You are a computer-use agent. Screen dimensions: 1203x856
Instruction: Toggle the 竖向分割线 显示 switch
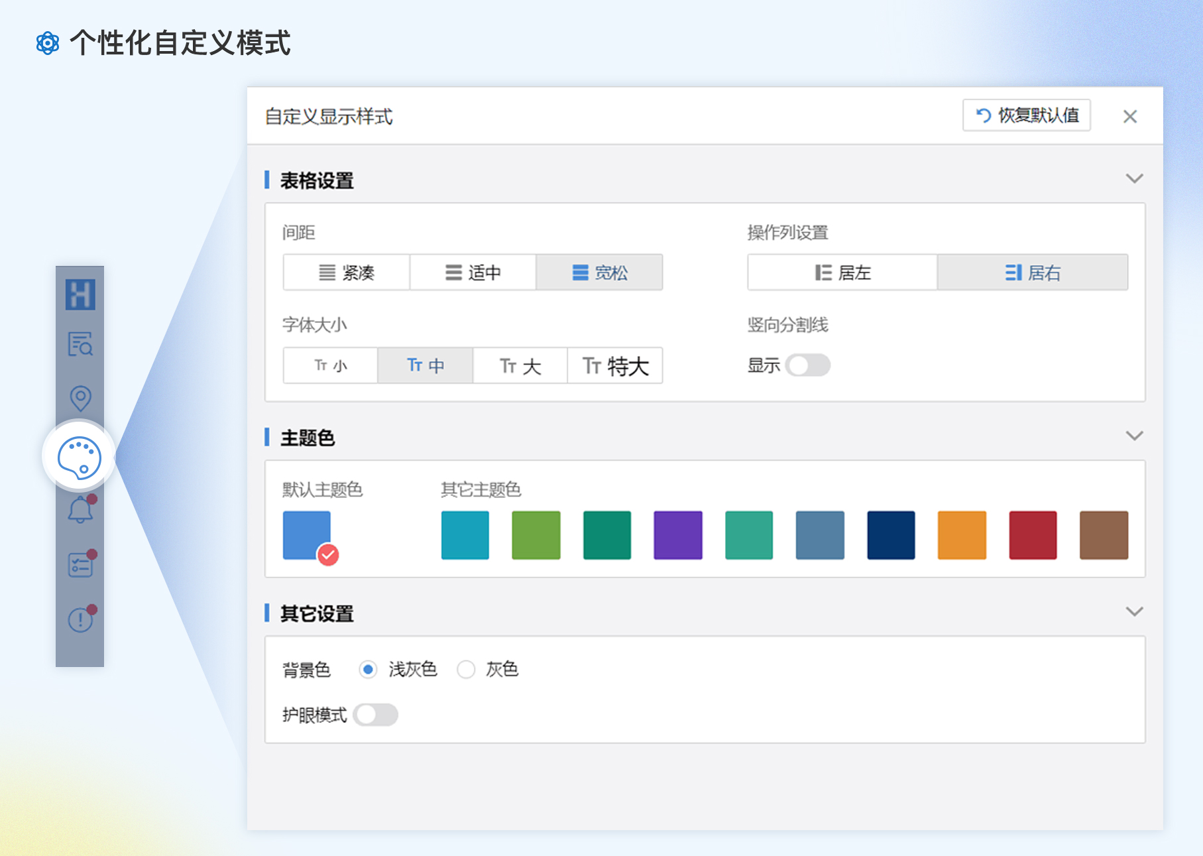tap(807, 365)
